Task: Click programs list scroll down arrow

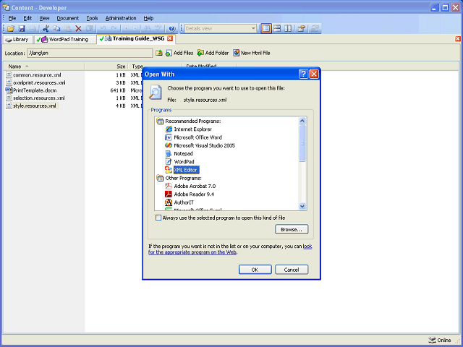Action: coord(302,206)
